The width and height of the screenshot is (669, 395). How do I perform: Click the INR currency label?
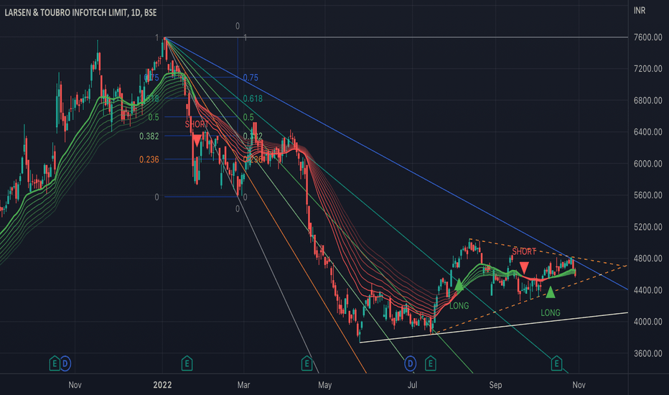point(639,11)
